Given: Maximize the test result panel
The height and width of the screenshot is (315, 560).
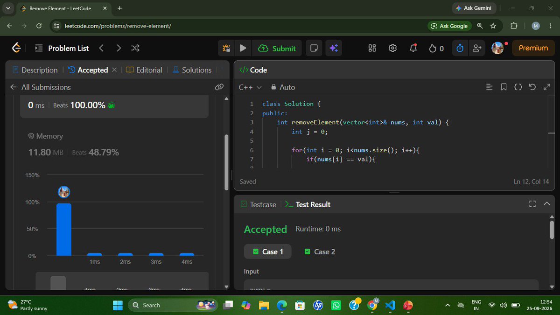Looking at the screenshot, I should pyautogui.click(x=532, y=204).
